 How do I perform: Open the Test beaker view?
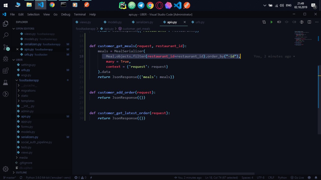click(x=5, y=82)
